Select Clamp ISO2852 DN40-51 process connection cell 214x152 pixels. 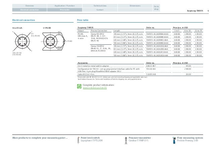[101, 48]
